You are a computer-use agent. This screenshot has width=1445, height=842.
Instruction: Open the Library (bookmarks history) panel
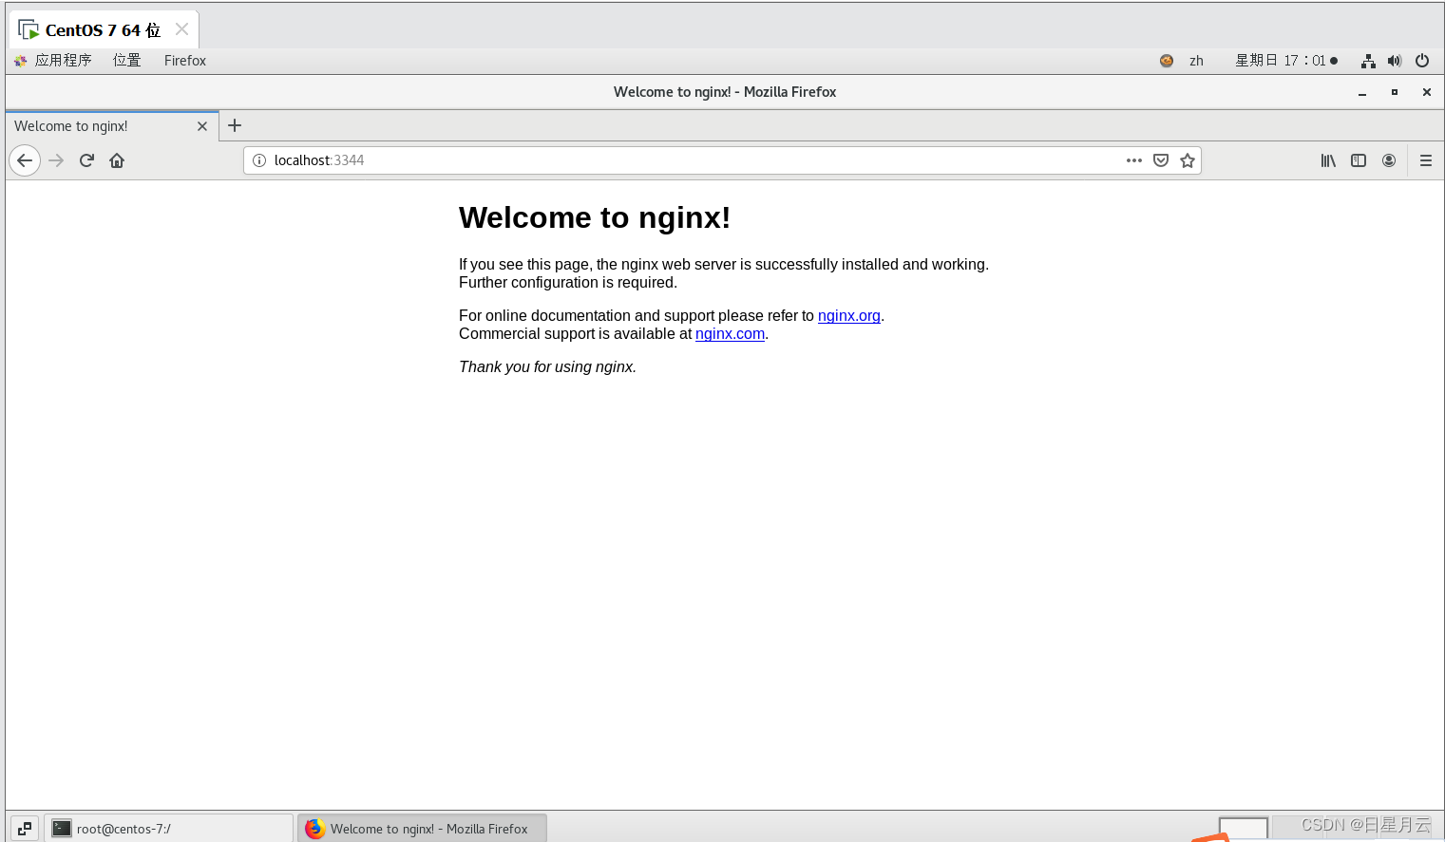click(1327, 160)
